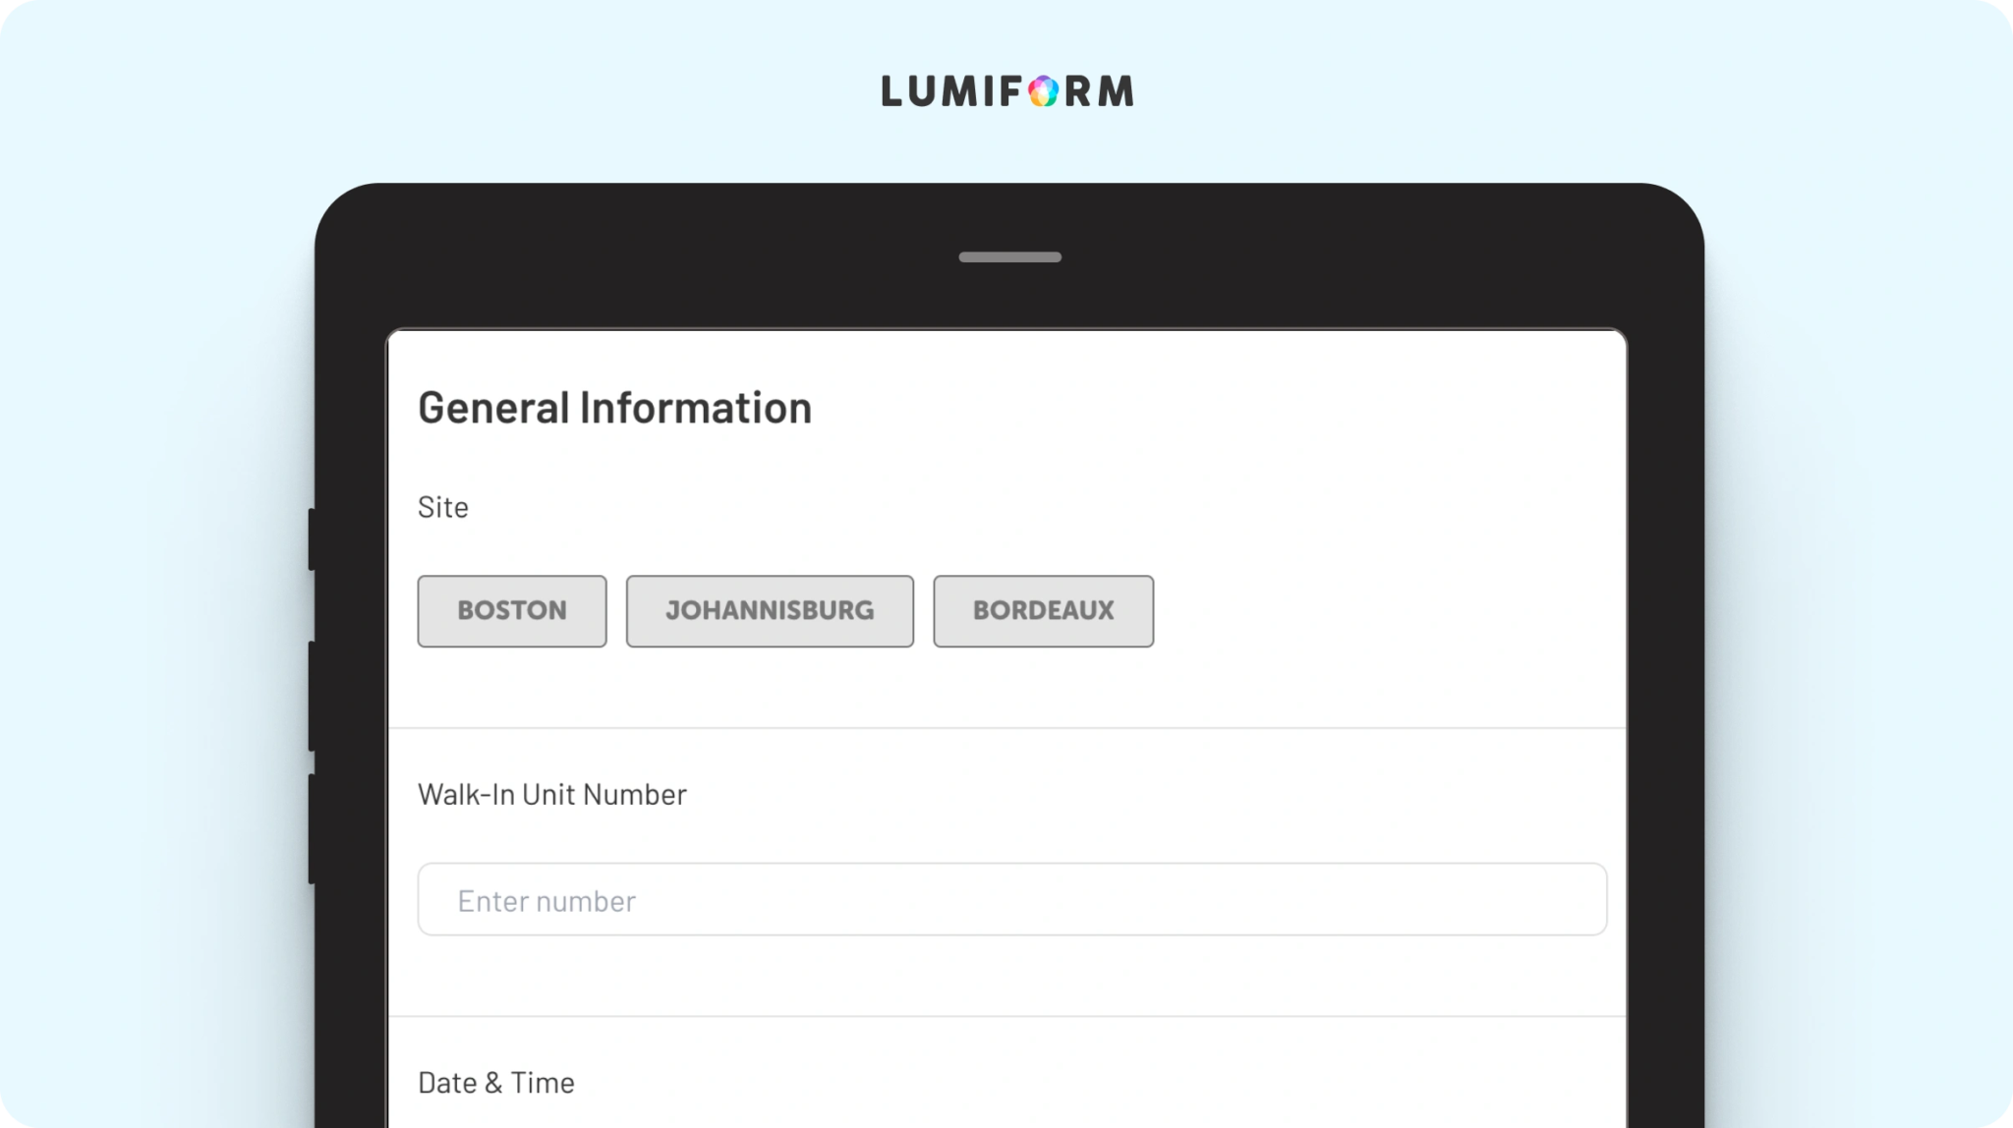Screen dimensions: 2013x1128
Task: Pick the Bordeaux site option
Action: click(1043, 611)
